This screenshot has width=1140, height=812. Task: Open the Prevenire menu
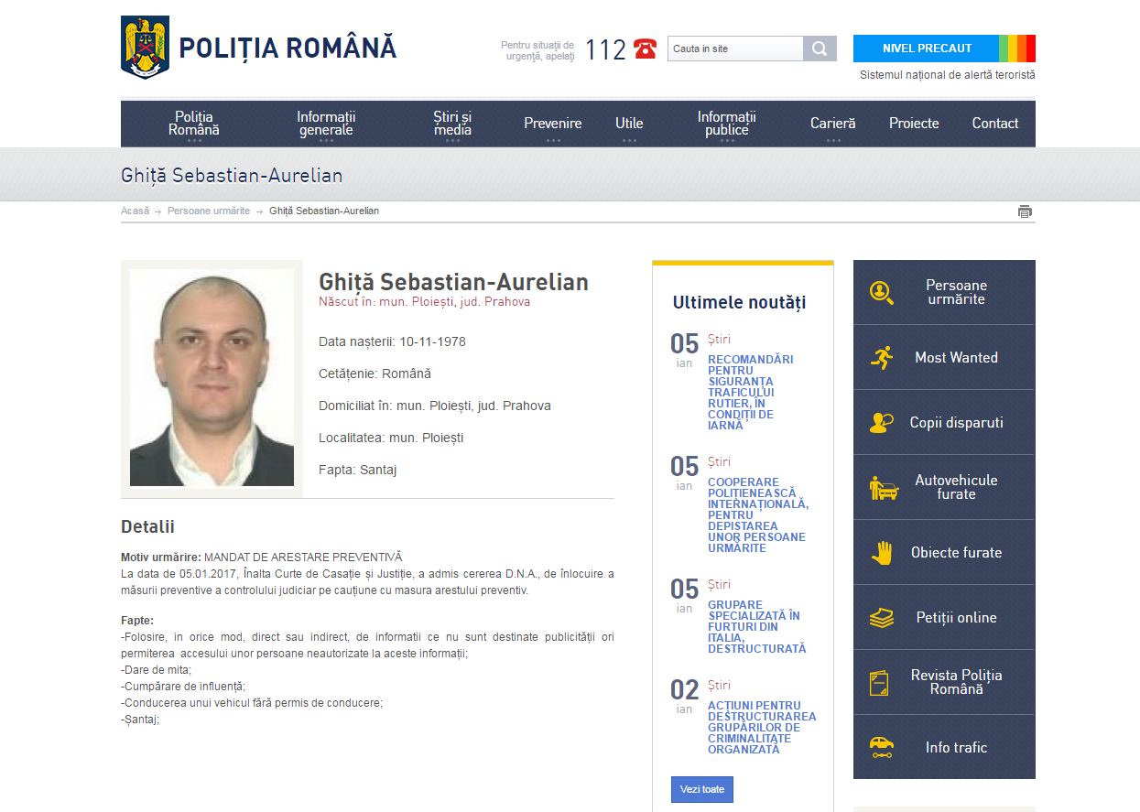(x=553, y=124)
